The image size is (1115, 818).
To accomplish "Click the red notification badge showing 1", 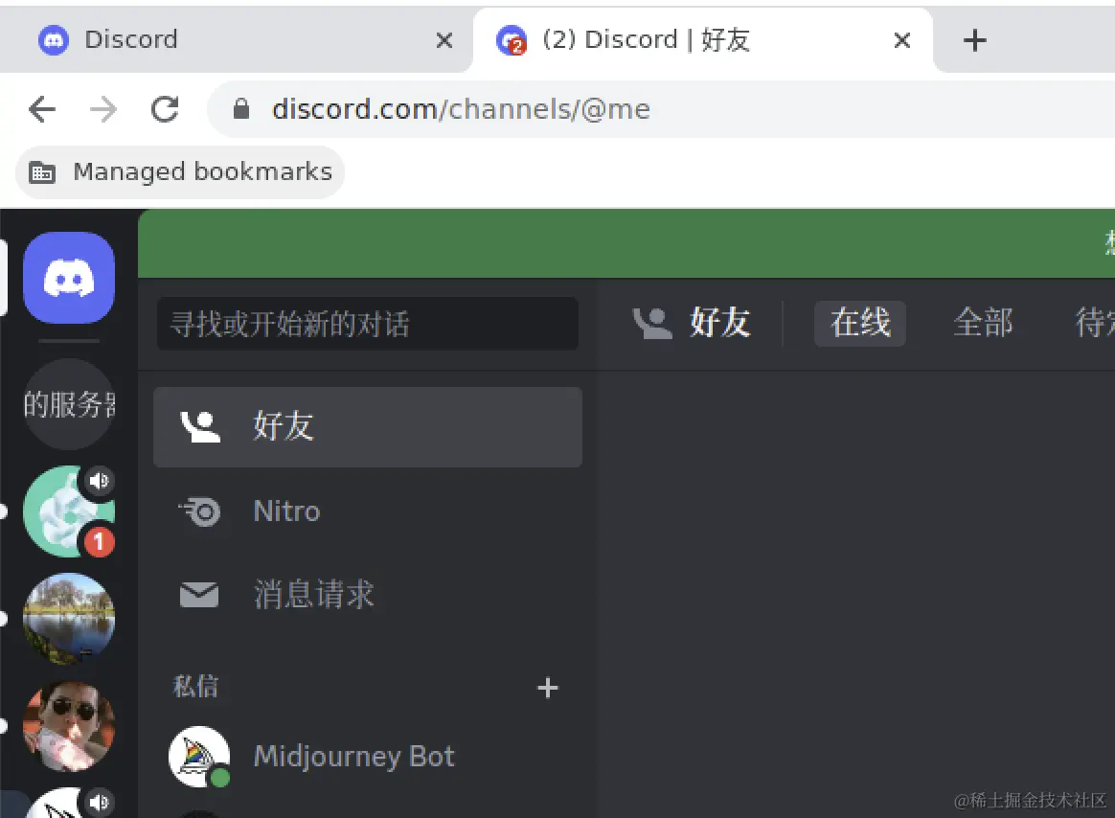I will [98, 542].
